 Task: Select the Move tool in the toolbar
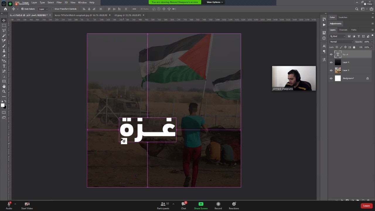point(4,20)
